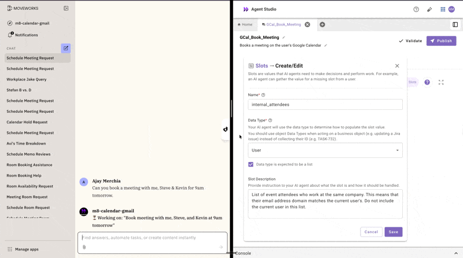The height and width of the screenshot is (258, 463).
Task: Click the Slots pill on the canvas
Action: (x=413, y=82)
